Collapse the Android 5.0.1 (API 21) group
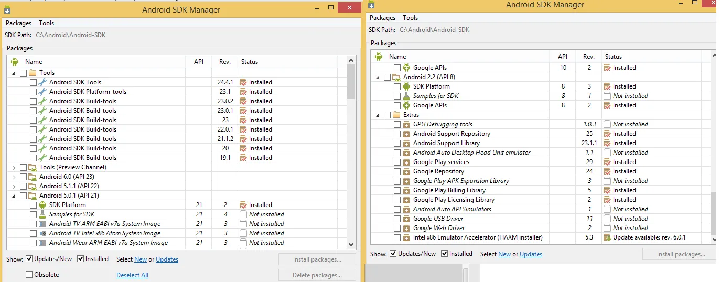 pyautogui.click(x=14, y=196)
